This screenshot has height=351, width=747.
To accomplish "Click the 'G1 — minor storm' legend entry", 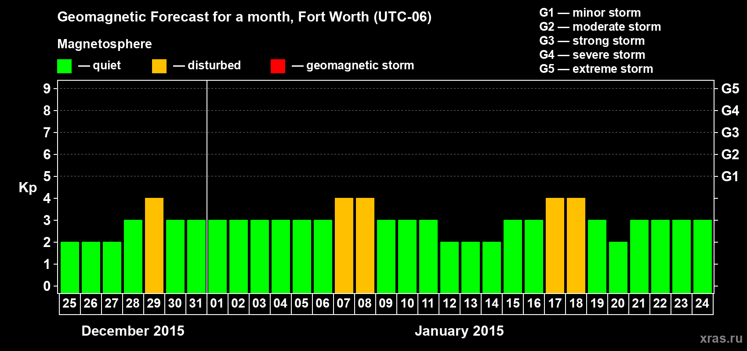I will [590, 13].
